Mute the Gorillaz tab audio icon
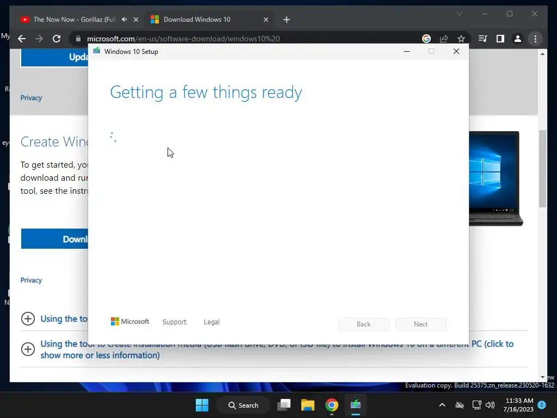 click(124, 20)
